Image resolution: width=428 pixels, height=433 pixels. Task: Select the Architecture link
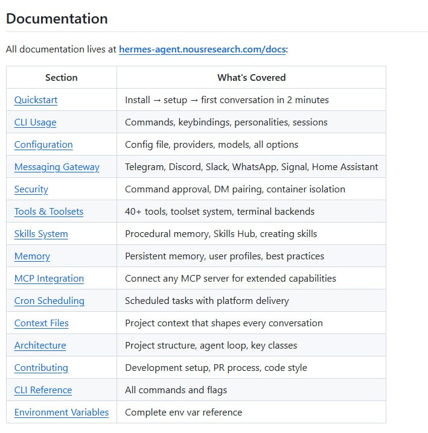click(x=40, y=346)
